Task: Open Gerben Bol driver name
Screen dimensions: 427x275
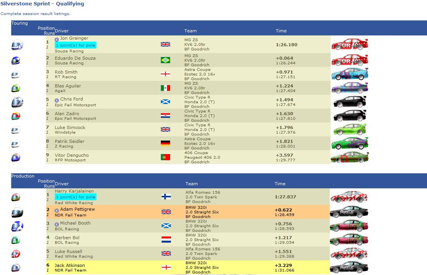Action: (x=67, y=238)
